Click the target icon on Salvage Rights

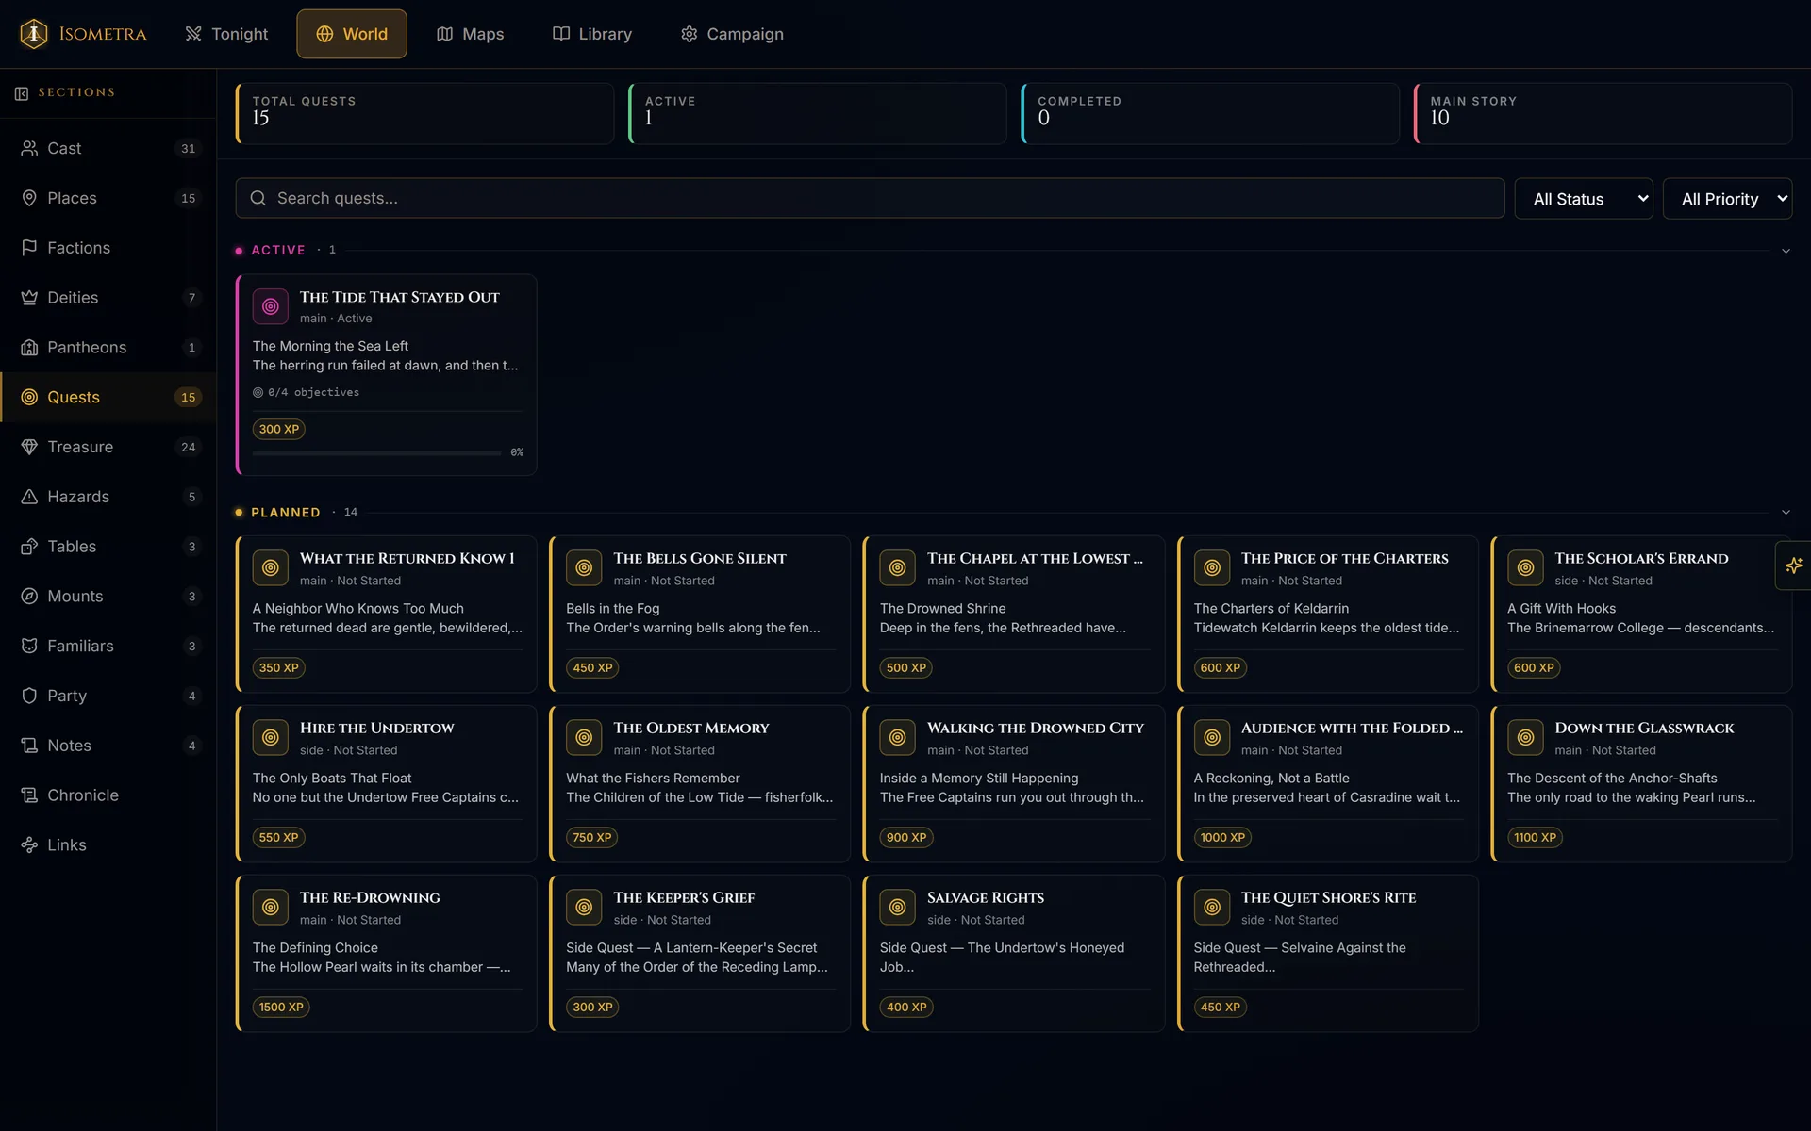(x=897, y=907)
